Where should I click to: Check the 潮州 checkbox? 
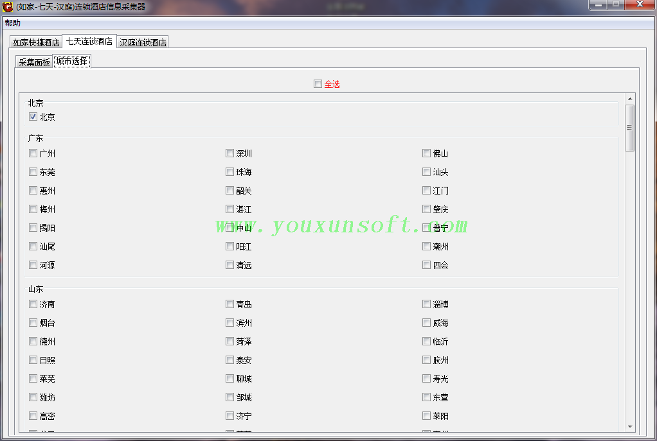(x=427, y=246)
